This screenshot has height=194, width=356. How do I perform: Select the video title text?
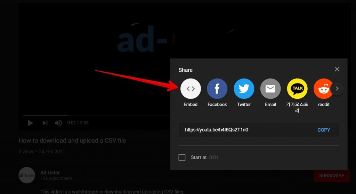pyautogui.click(x=72, y=140)
